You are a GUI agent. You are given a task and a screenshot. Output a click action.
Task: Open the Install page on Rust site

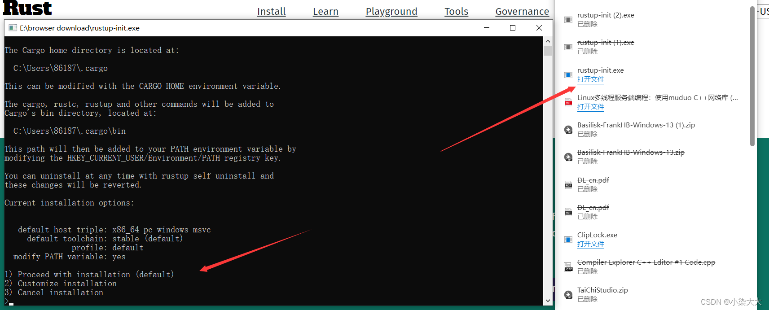[271, 12]
